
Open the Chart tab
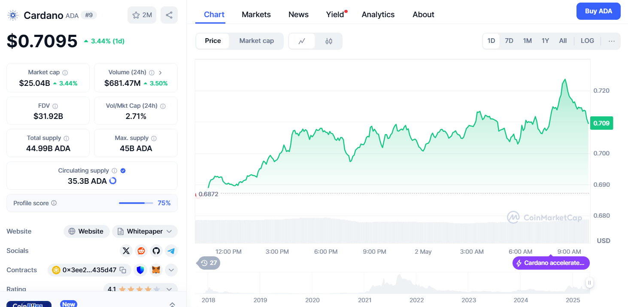click(x=214, y=15)
